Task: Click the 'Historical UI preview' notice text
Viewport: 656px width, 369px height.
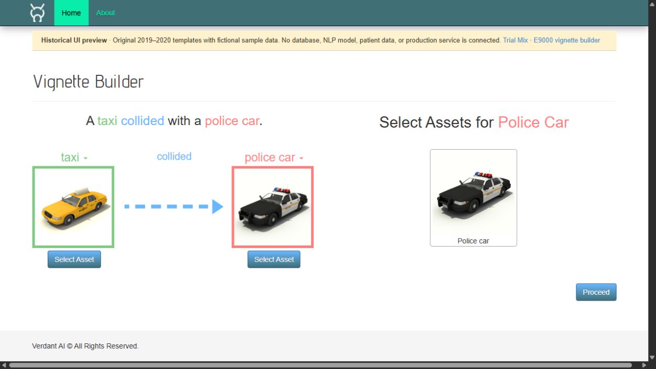Action: click(x=74, y=40)
